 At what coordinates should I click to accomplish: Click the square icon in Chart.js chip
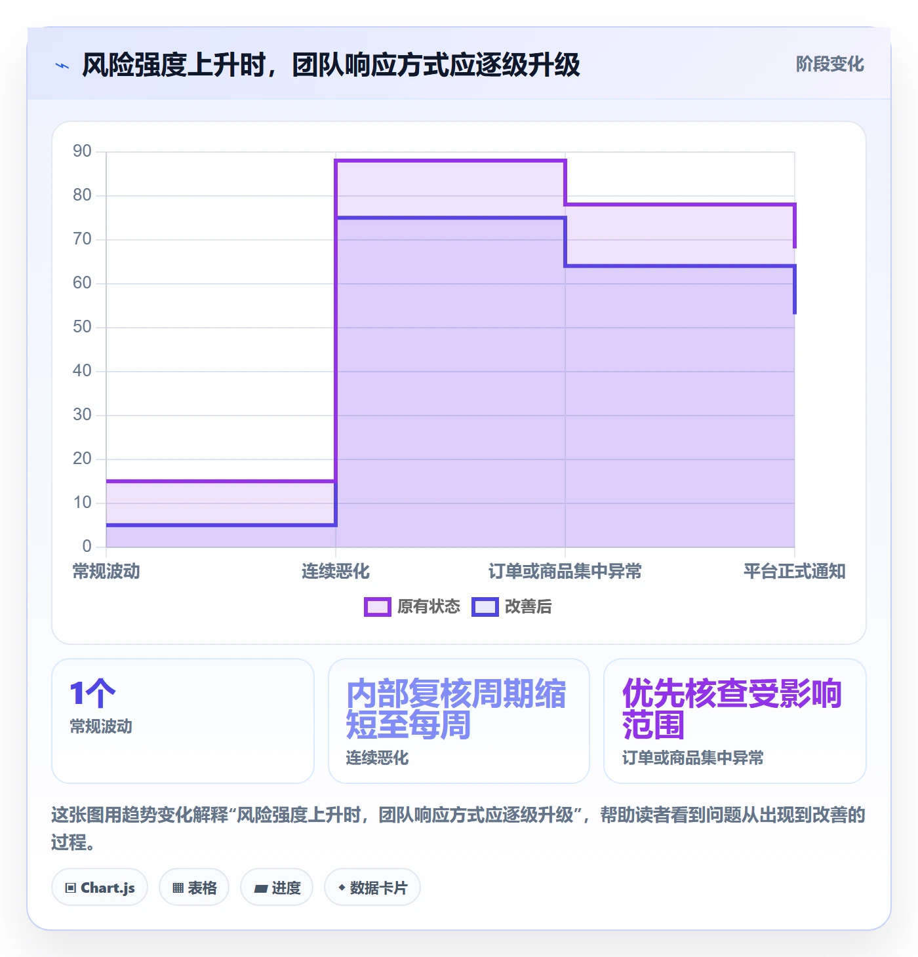(x=71, y=888)
